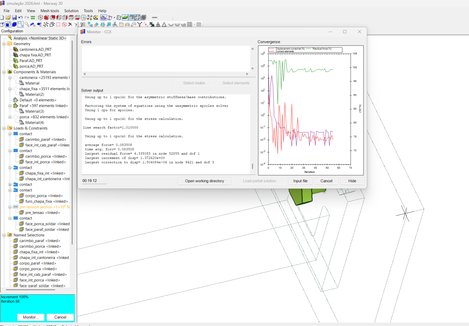This screenshot has width=469, height=326.
Task: Collapse the Loads & Constraints node
Action: pyautogui.click(x=4, y=128)
